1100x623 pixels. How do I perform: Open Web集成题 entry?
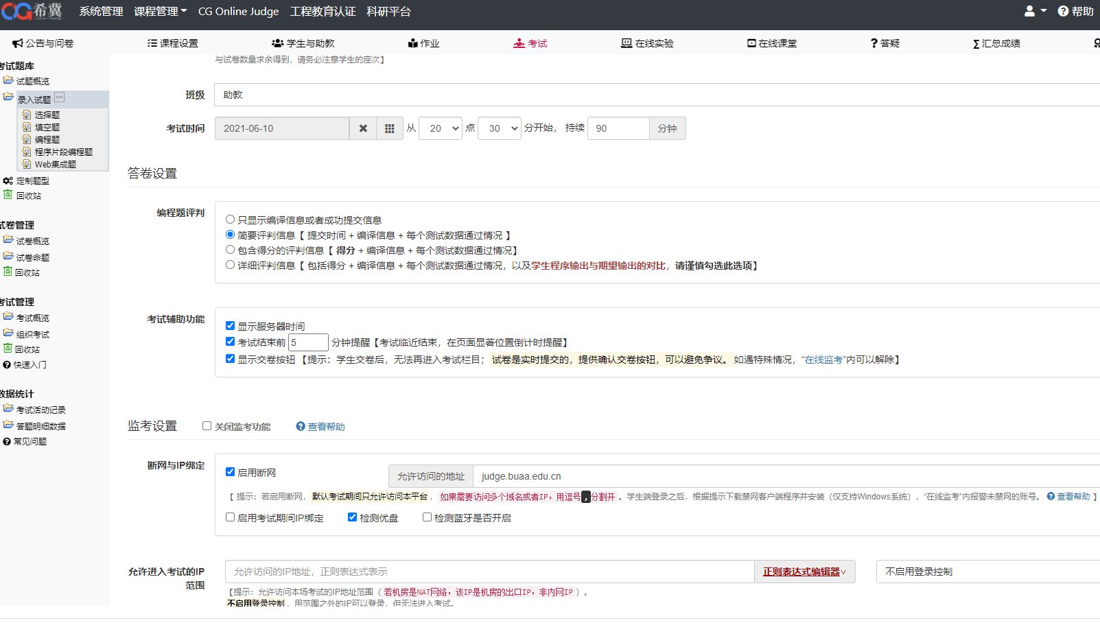coord(56,165)
